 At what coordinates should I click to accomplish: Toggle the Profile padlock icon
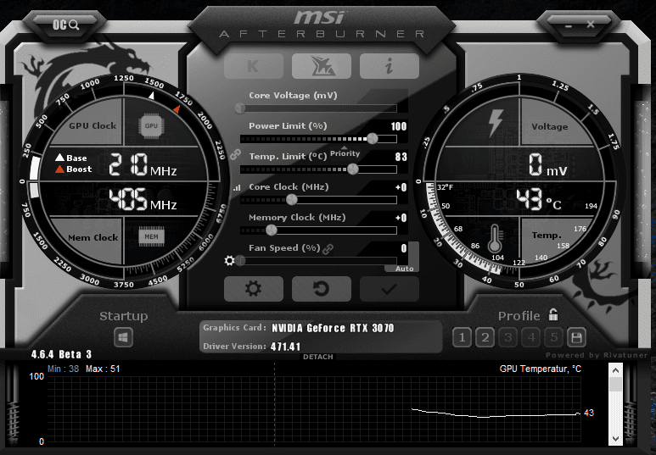[553, 314]
